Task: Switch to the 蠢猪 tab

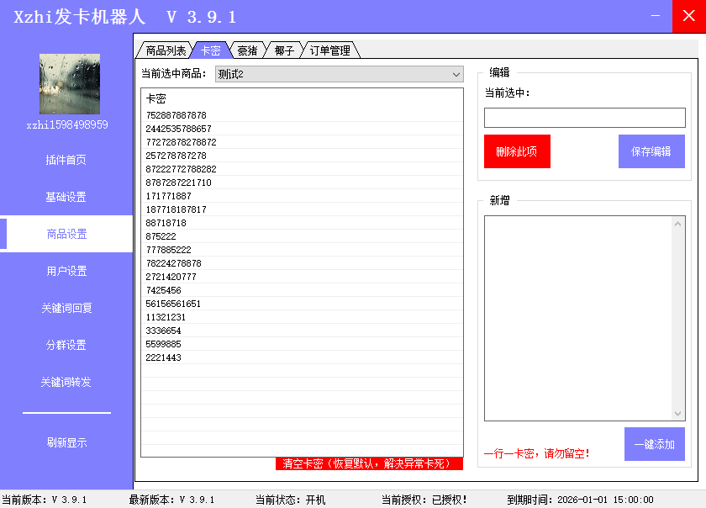Action: pyautogui.click(x=247, y=50)
